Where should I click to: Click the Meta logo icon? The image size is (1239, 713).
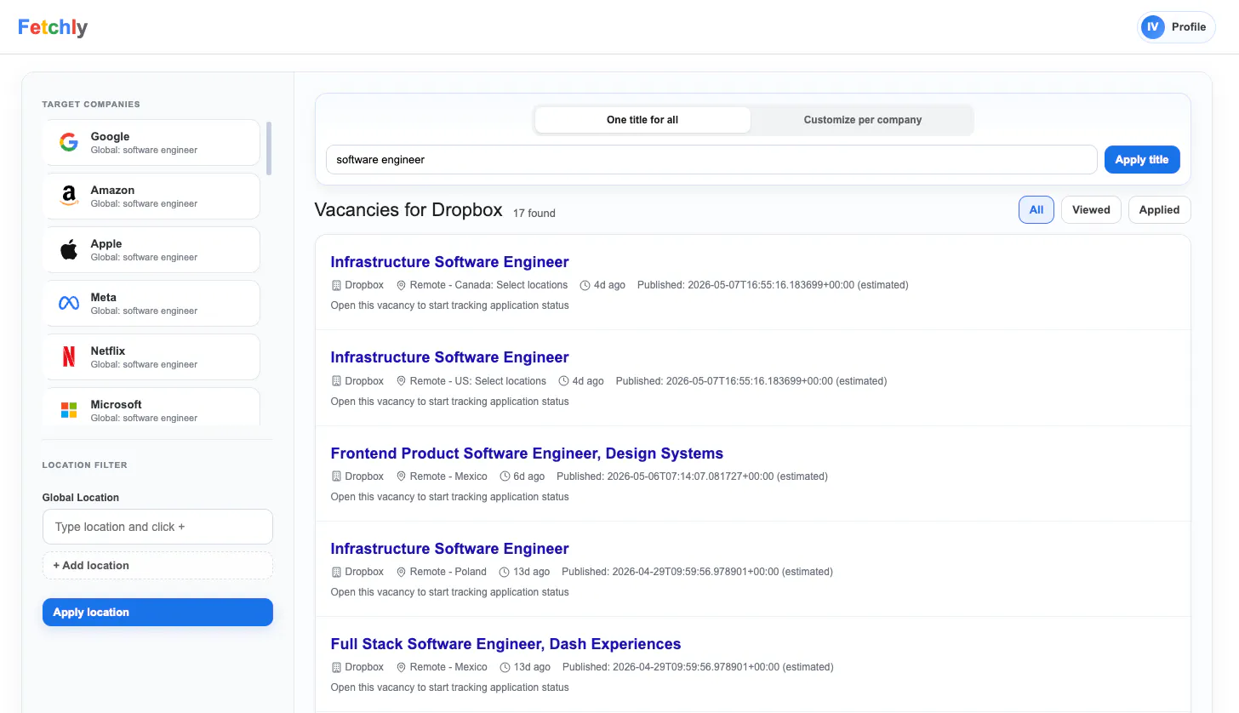point(69,303)
